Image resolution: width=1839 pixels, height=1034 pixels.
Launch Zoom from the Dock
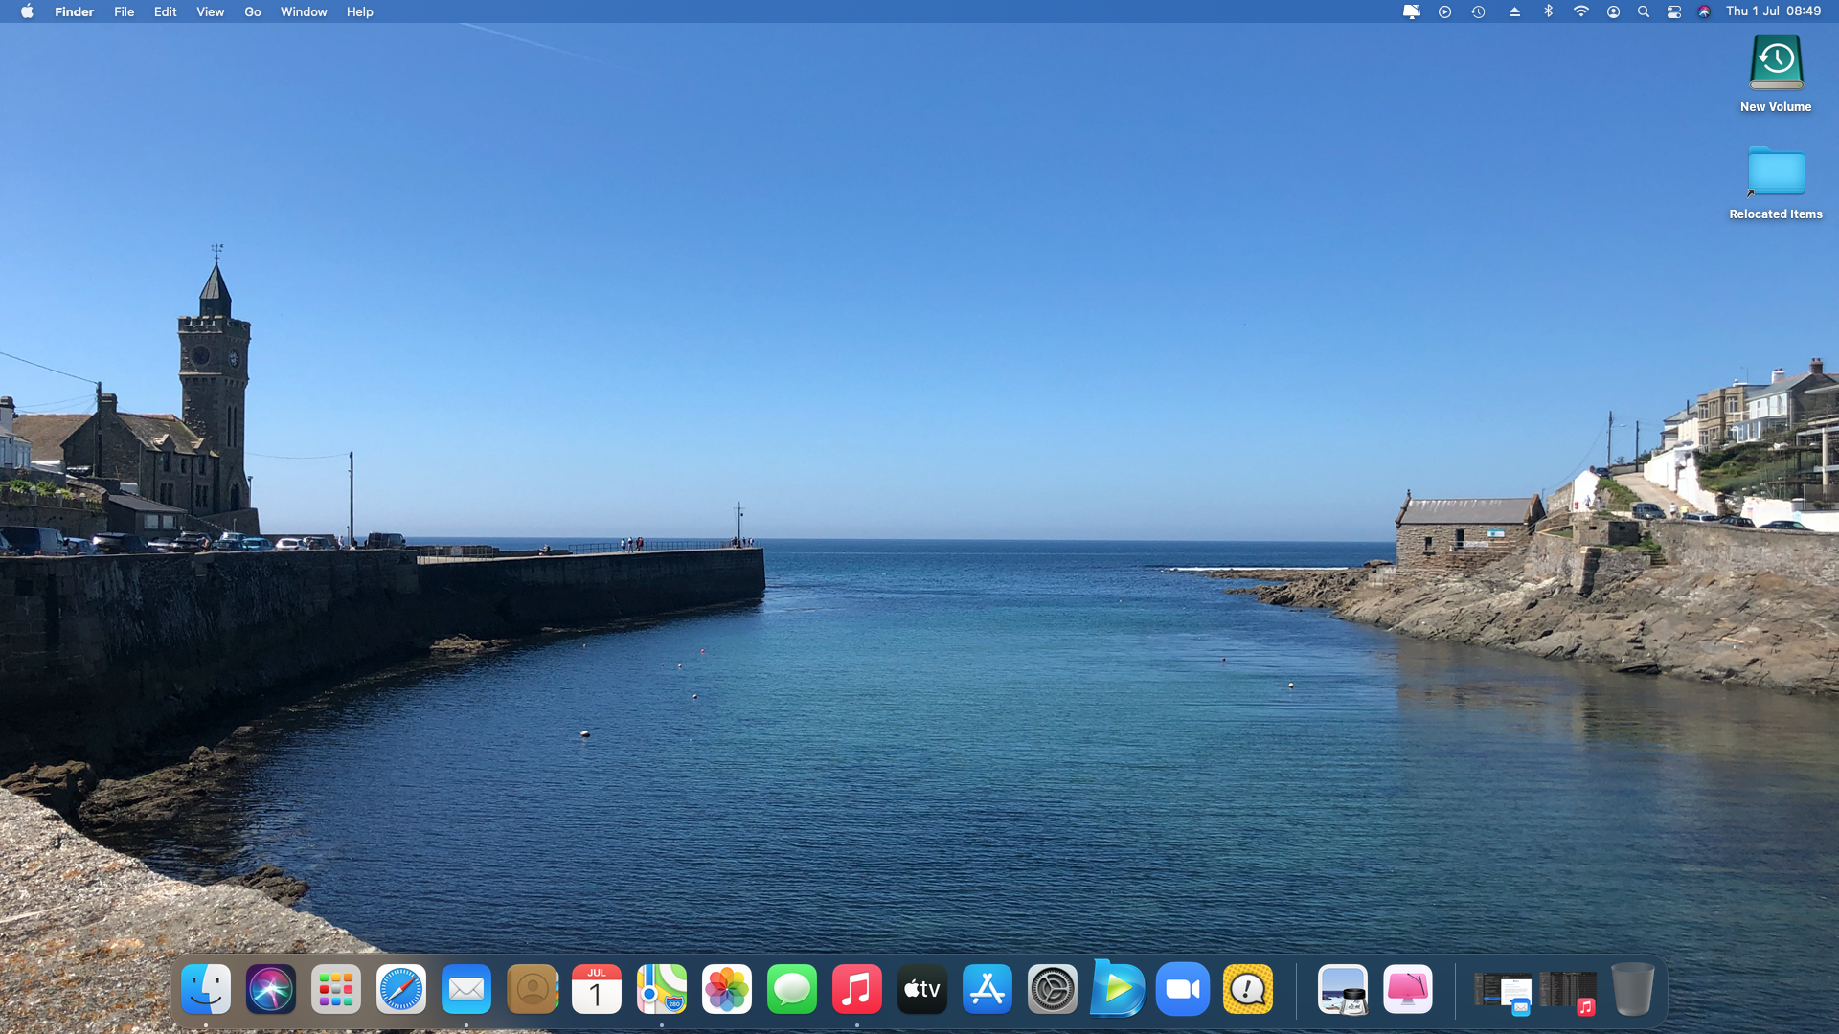(1183, 989)
